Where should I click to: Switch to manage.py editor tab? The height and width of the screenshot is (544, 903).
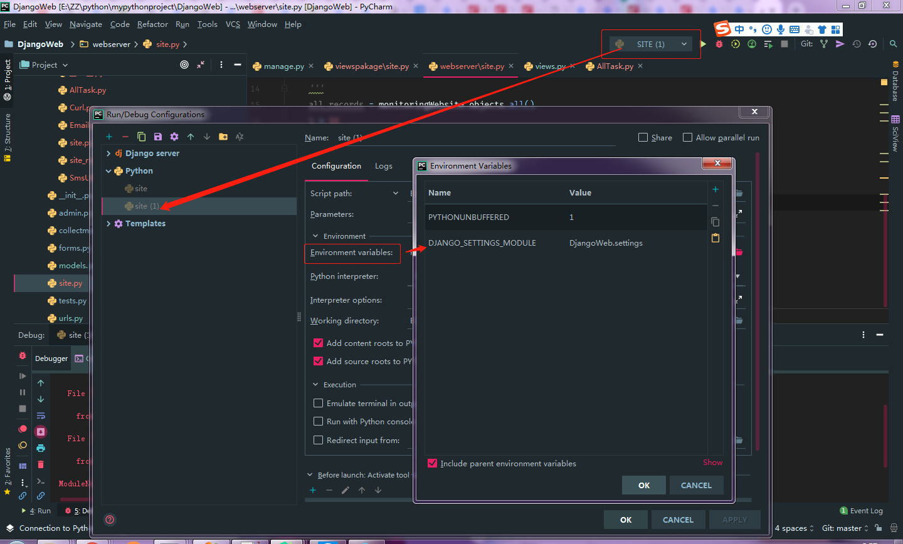coord(284,66)
